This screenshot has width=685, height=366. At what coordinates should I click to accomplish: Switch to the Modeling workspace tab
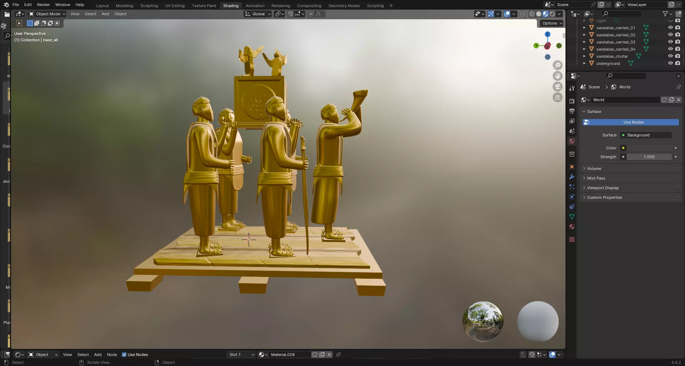coord(125,6)
